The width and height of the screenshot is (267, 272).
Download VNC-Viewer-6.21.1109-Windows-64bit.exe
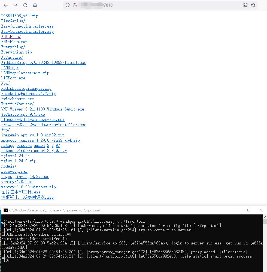(x=43, y=109)
